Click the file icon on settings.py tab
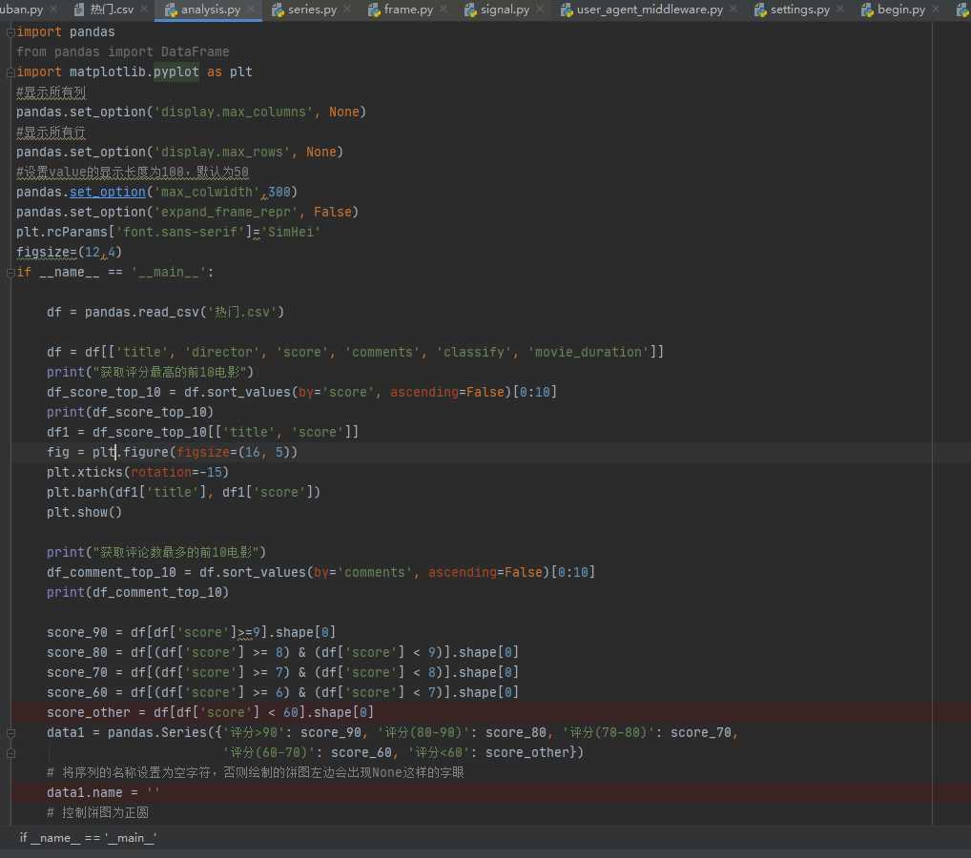Viewport: 971px width, 858px height. (760, 10)
